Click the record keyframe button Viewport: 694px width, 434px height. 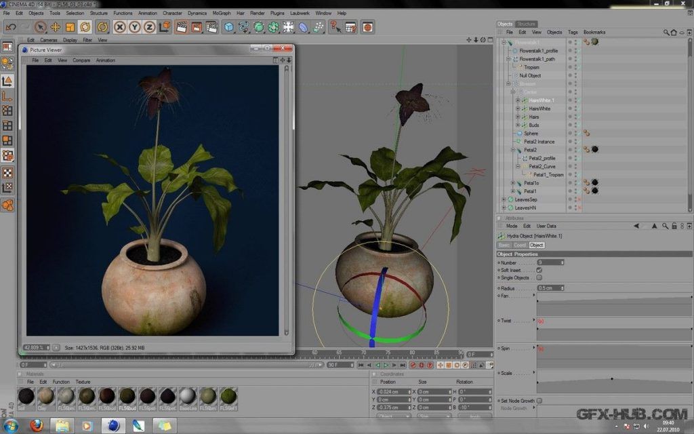click(413, 365)
